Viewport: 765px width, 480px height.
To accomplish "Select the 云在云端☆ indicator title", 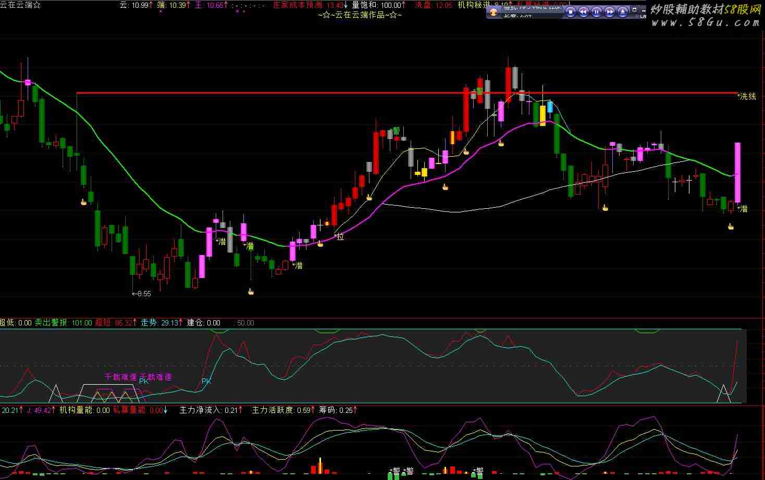I will (20, 5).
